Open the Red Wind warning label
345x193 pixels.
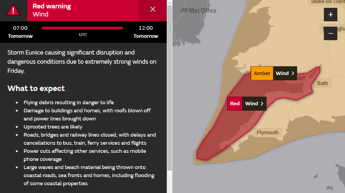[x=247, y=104]
